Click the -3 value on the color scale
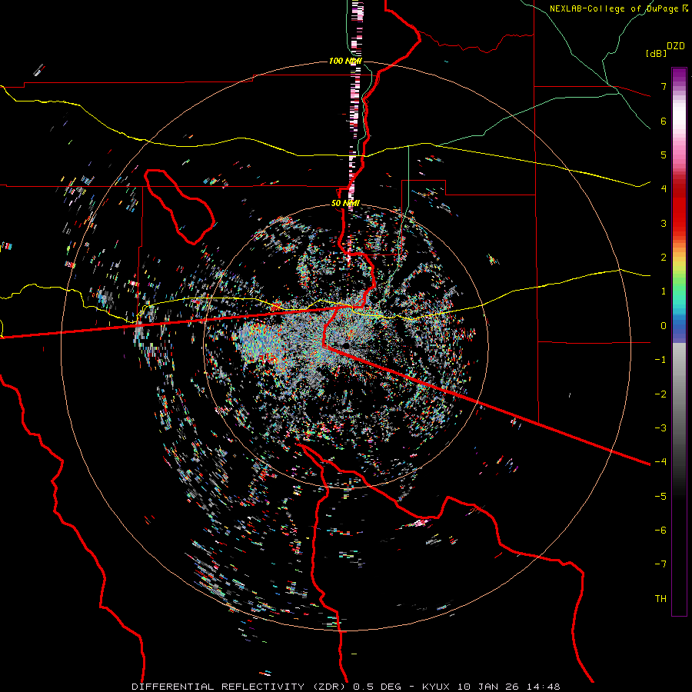The image size is (692, 692). click(x=660, y=428)
